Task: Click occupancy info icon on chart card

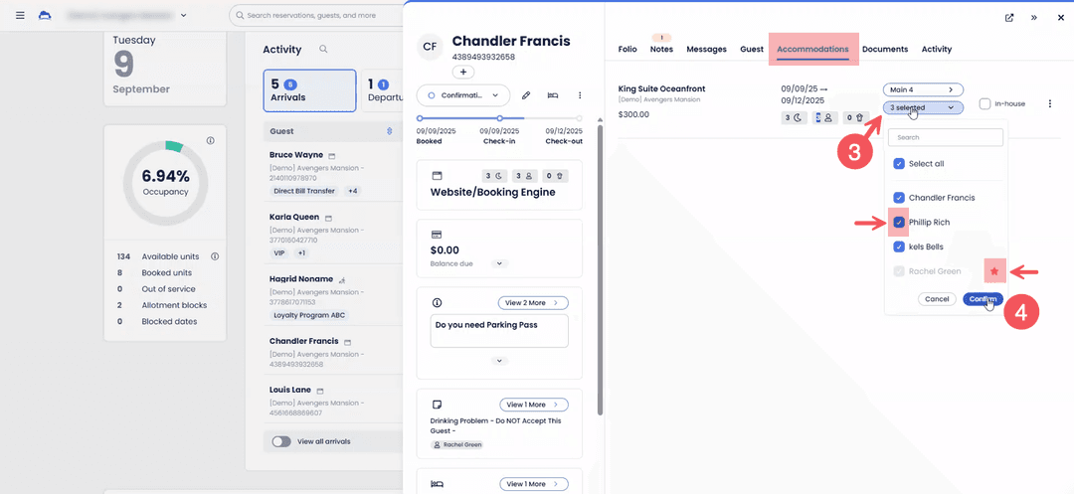Action: [210, 140]
